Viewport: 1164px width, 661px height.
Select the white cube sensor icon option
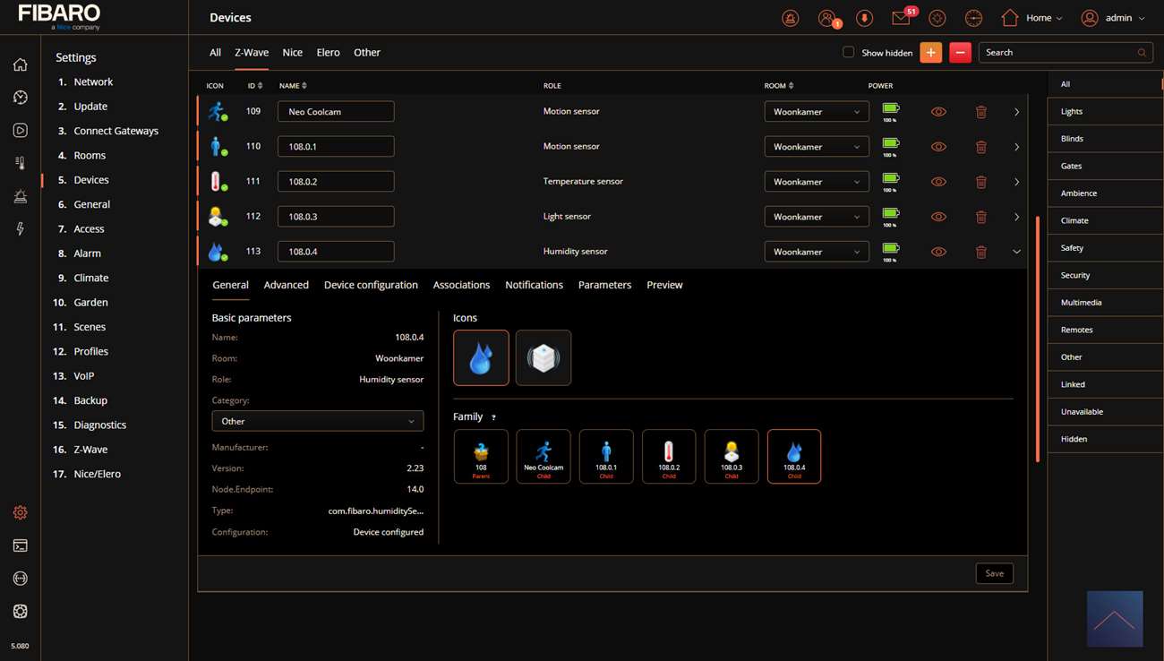(x=543, y=357)
